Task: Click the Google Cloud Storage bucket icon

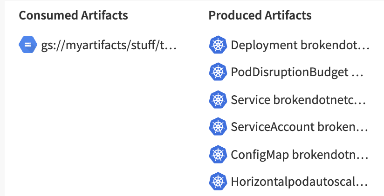Action: (x=28, y=45)
